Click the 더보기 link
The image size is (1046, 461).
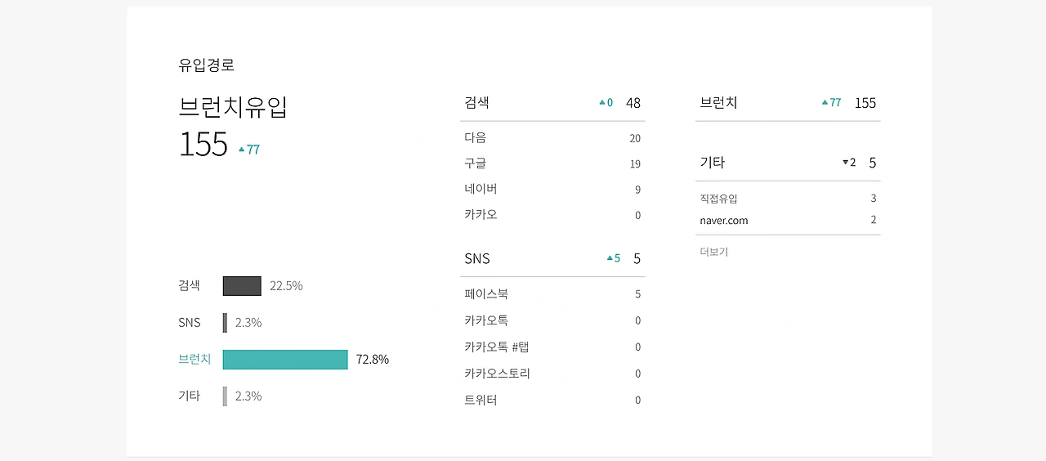(713, 252)
